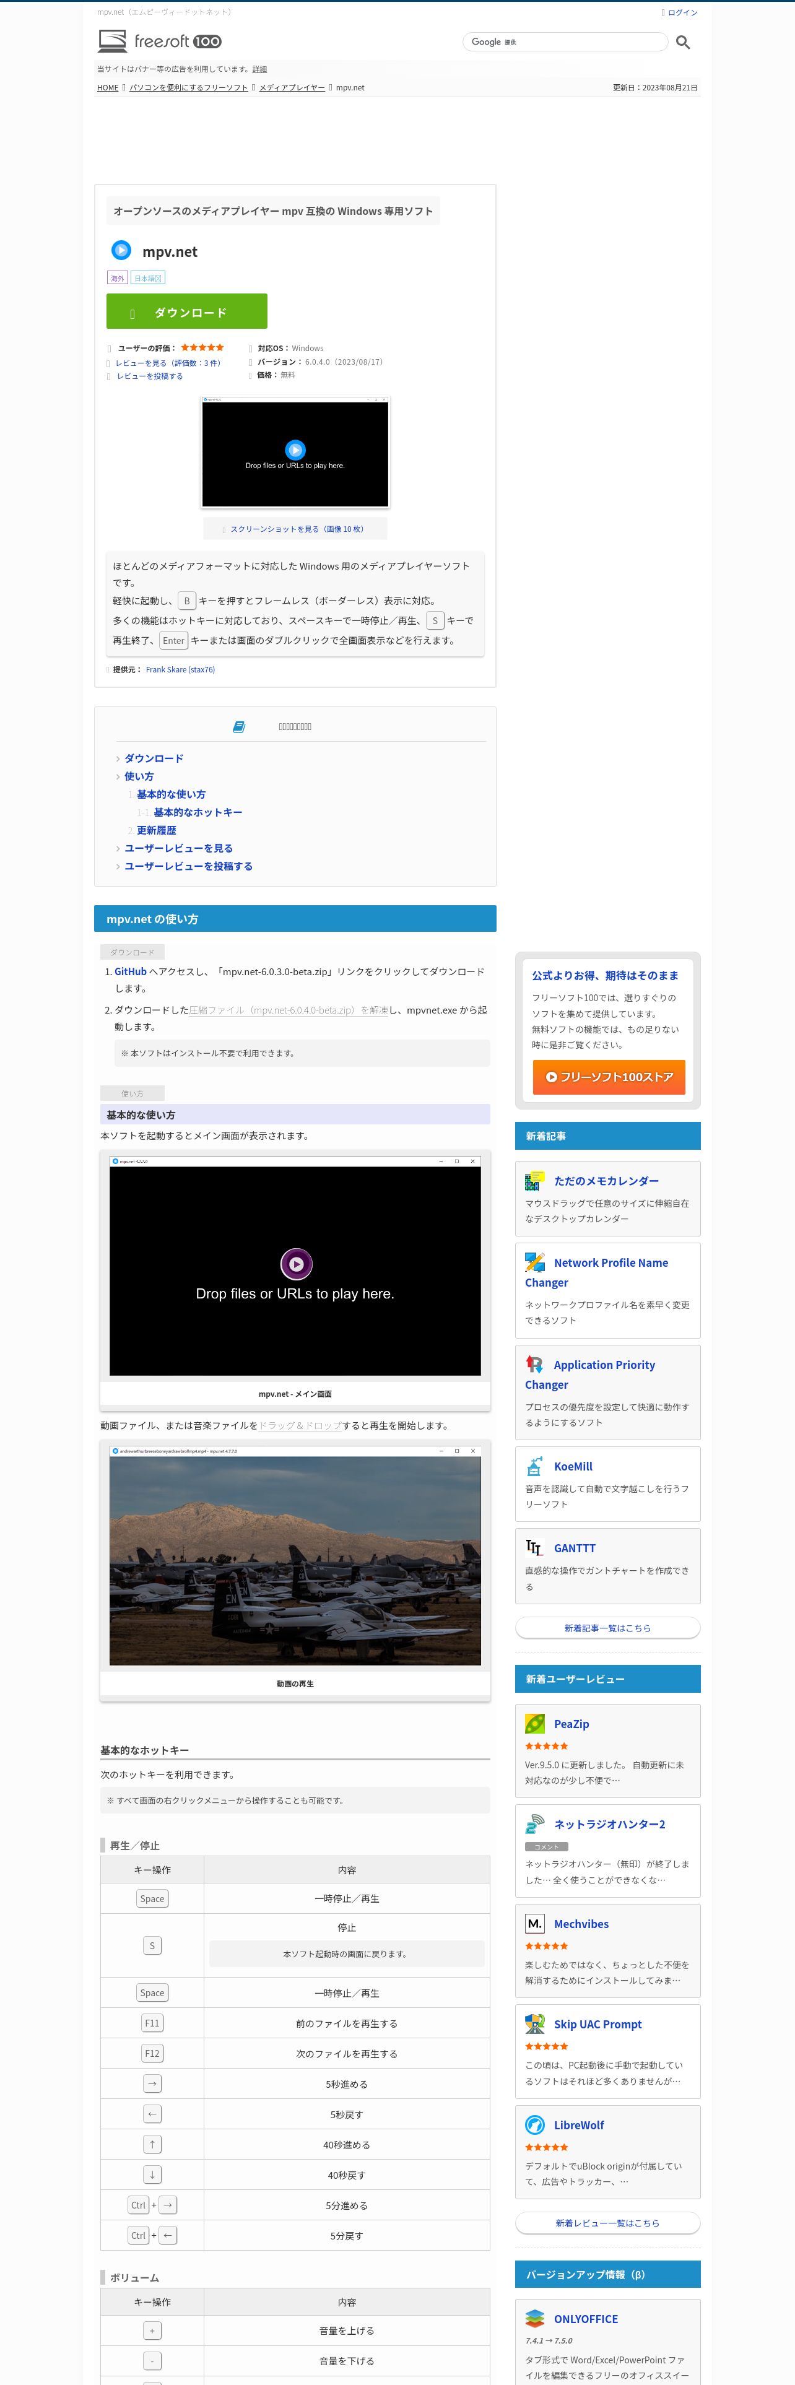The image size is (795, 2385).
Task: Jump to 更新履歴 in contents list
Action: [157, 830]
